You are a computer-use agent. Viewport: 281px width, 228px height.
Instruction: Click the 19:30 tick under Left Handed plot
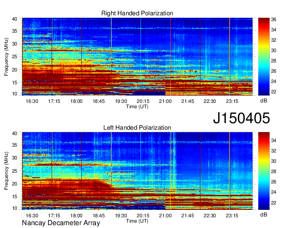(x=121, y=216)
